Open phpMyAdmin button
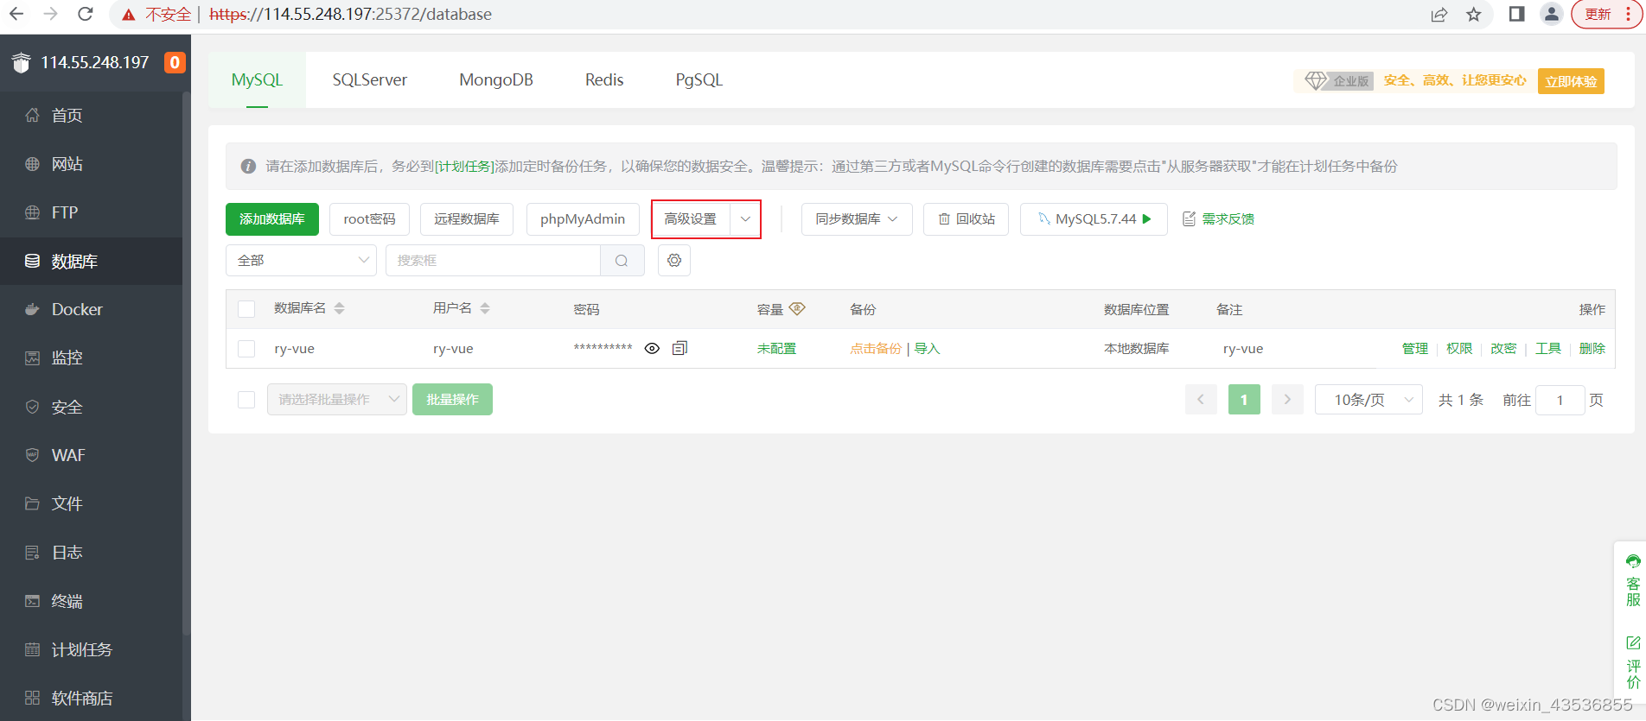Screen dimensions: 1646x721 point(583,219)
